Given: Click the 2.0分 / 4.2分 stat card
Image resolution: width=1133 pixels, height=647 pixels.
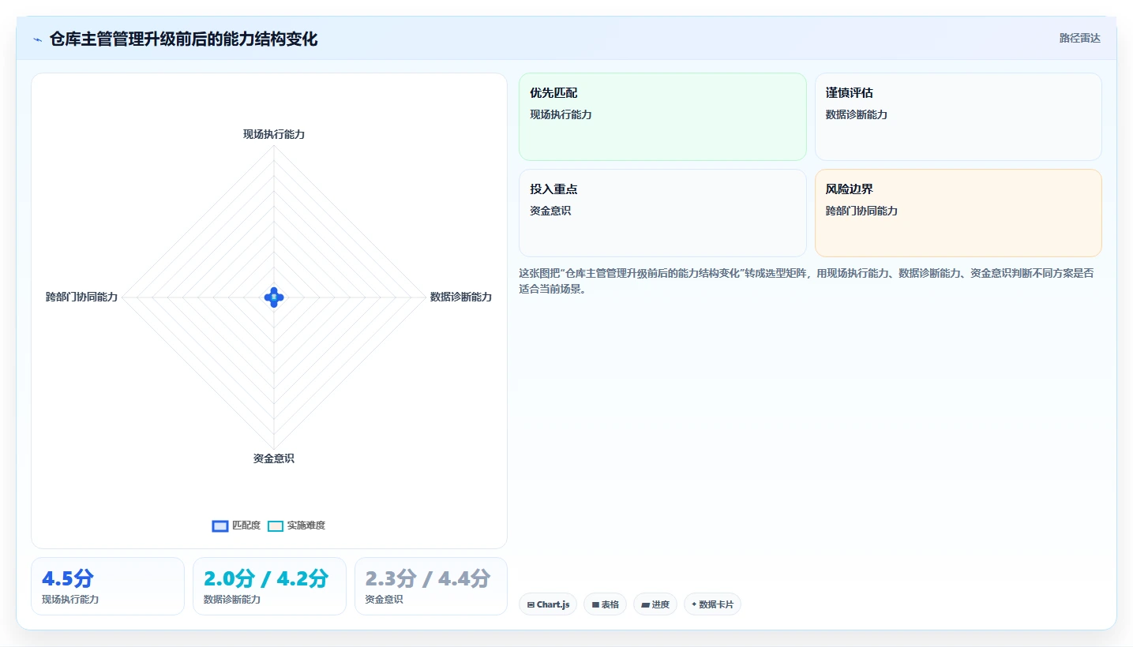Looking at the screenshot, I should 269,586.
